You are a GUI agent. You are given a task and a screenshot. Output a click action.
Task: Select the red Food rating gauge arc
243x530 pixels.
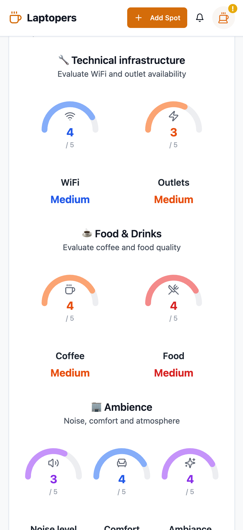(174, 290)
